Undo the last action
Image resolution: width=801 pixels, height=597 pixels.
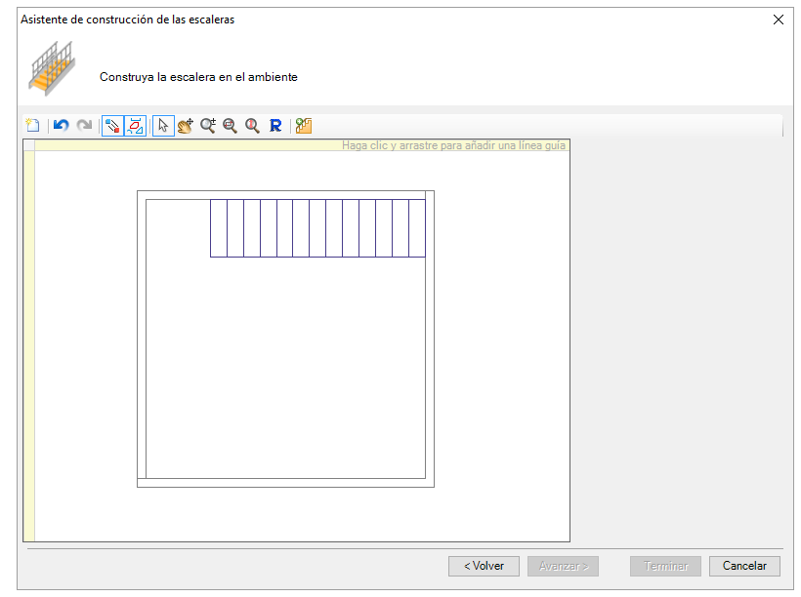click(x=62, y=126)
